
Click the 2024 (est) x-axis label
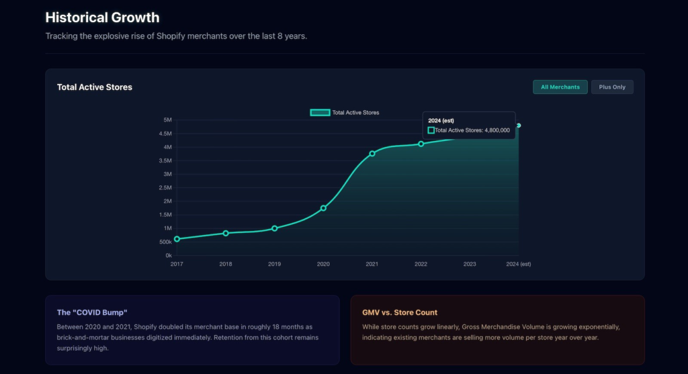pyautogui.click(x=518, y=265)
